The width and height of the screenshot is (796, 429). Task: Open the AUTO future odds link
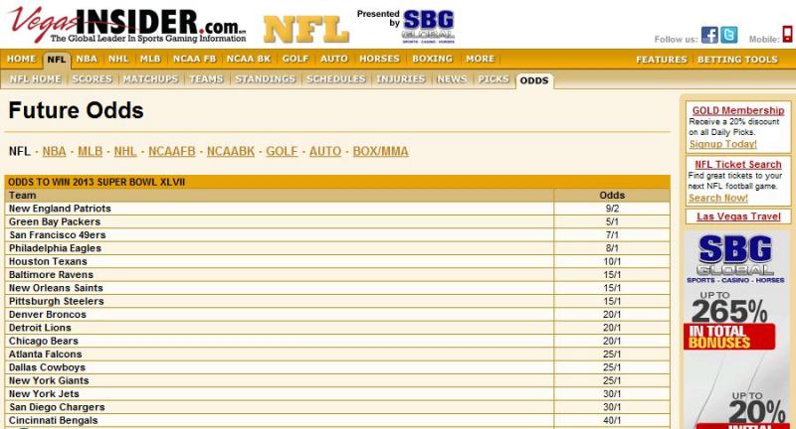click(x=325, y=152)
